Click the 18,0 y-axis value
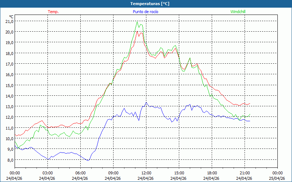 (x=9, y=53)
